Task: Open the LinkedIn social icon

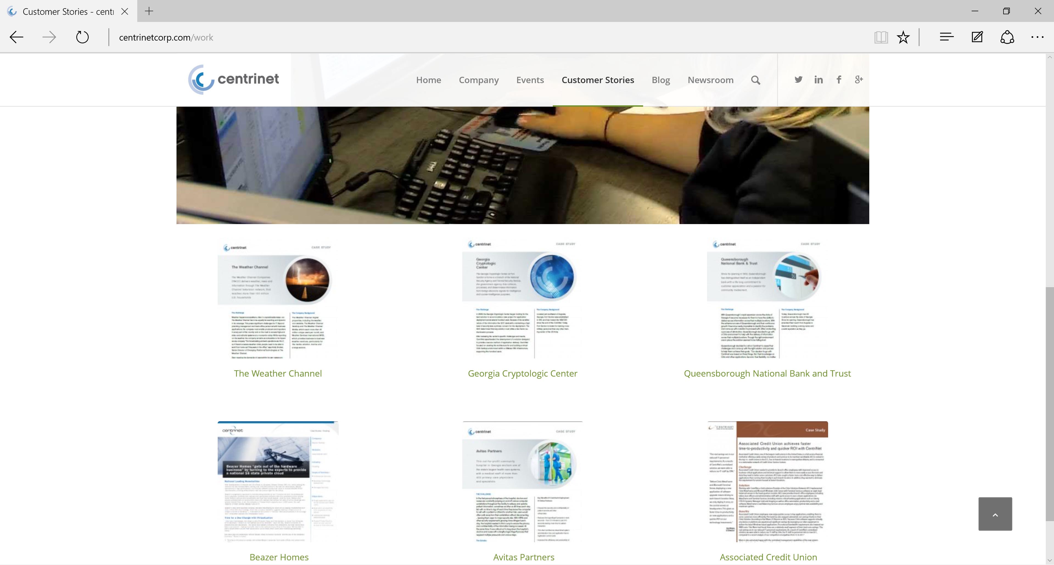Action: [x=818, y=79]
